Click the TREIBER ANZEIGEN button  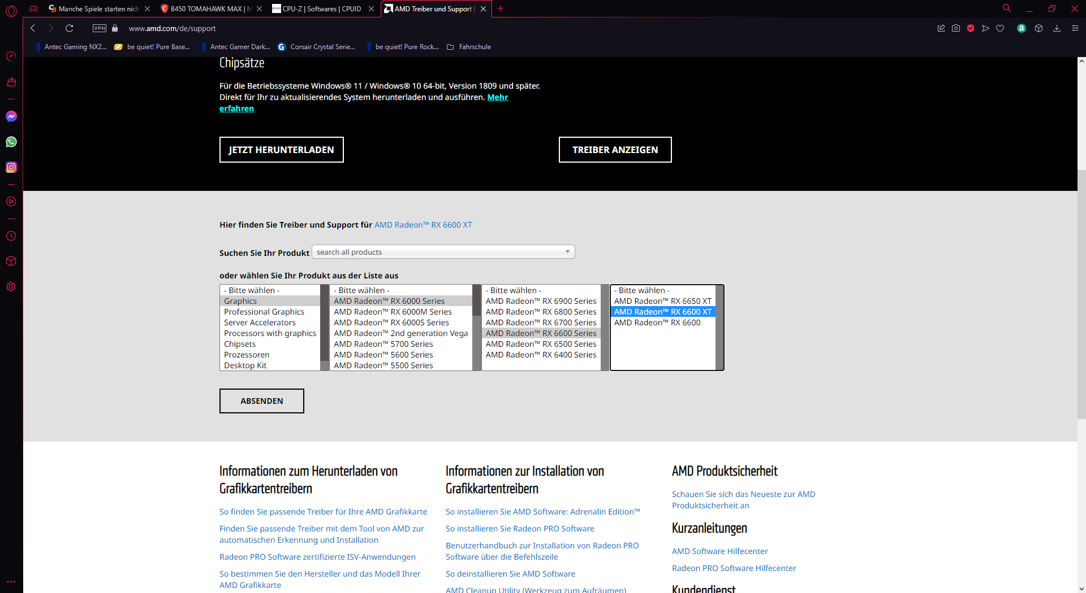pos(615,150)
